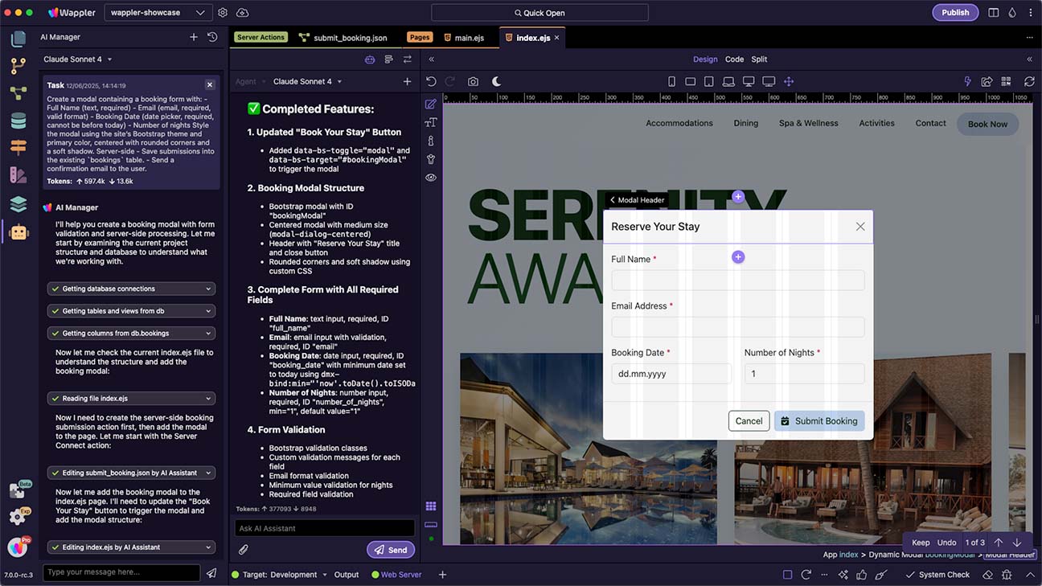Open the wappler-showcase project dropdown

[x=158, y=13]
